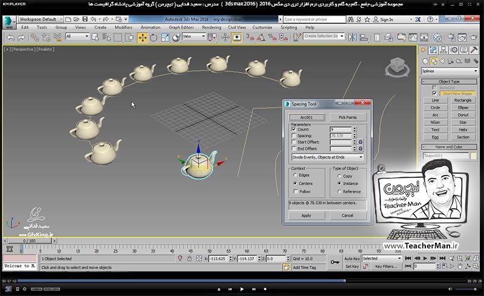Enable the Spacing checkbox in Spacing Tool

point(294,136)
